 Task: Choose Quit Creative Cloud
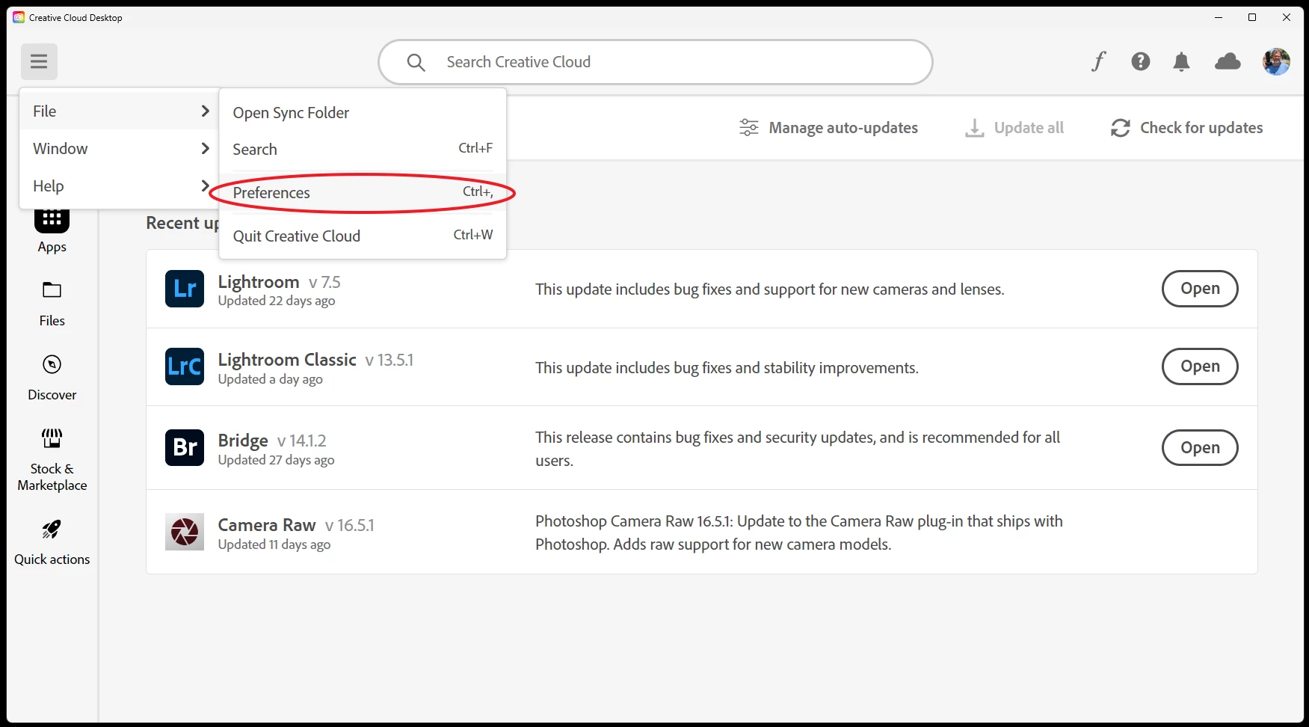coord(363,236)
